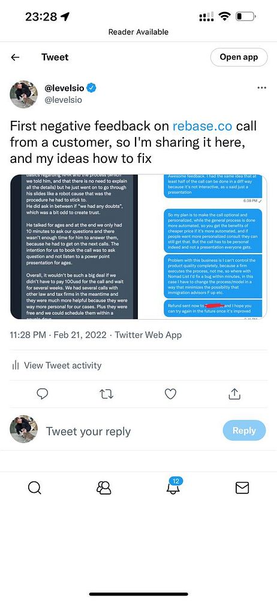Viewport: 277px width, 601px height.
Task: Like the tweet with heart icon
Action: 170,394
